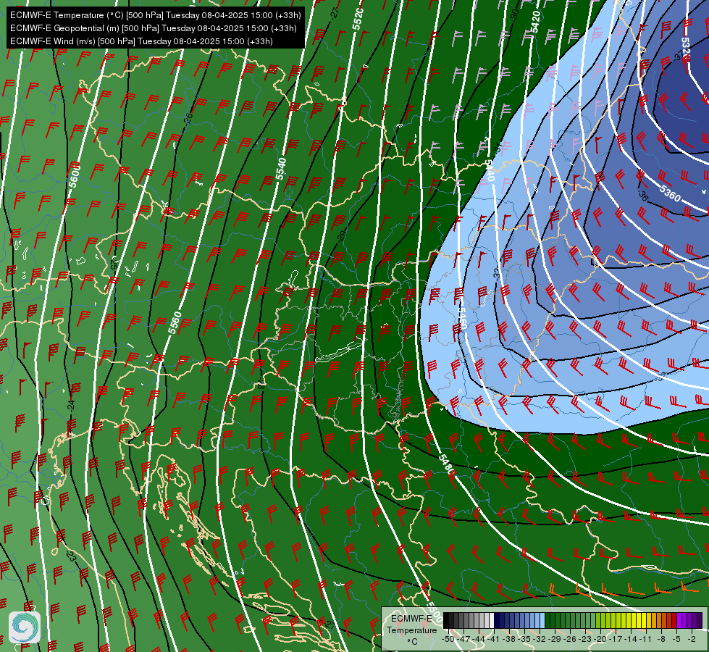Click the 5520 geopotential contour label
Screen dimensions: 709x652
(358, 19)
